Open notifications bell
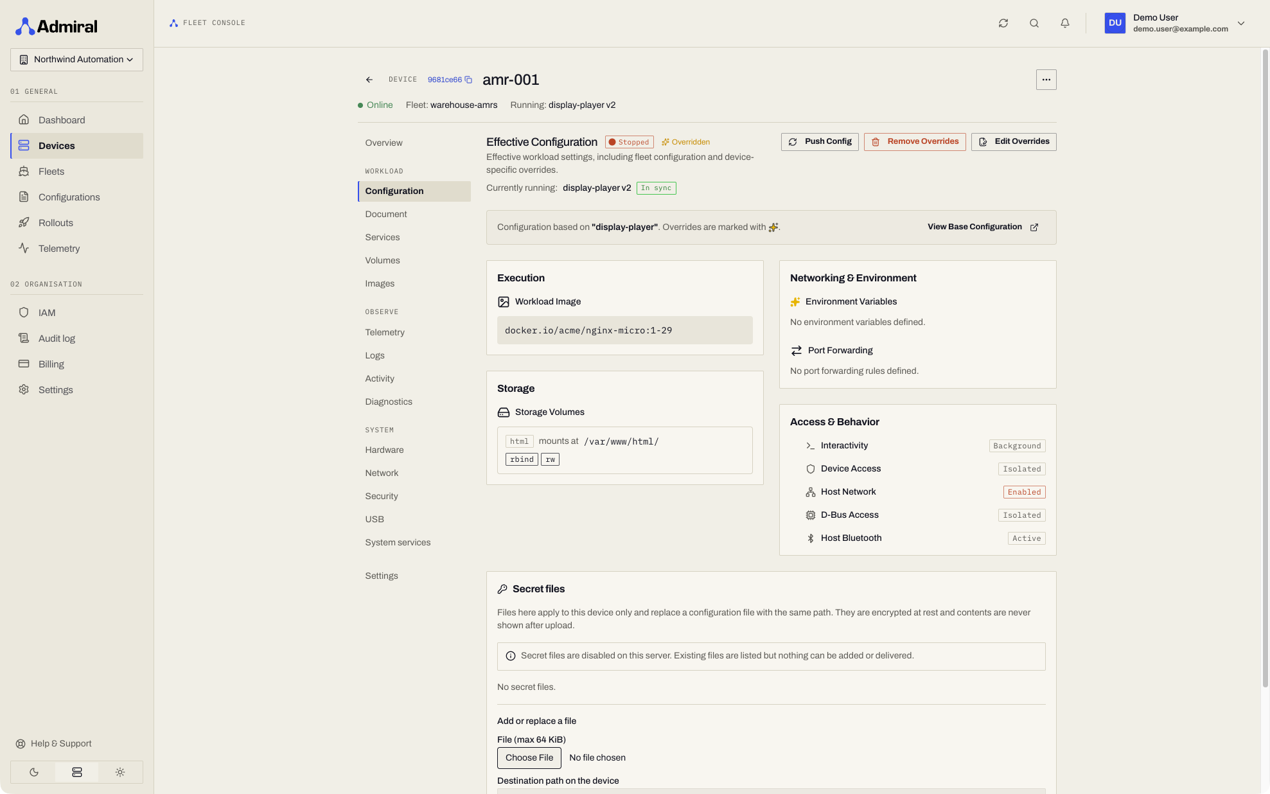 [1065, 23]
